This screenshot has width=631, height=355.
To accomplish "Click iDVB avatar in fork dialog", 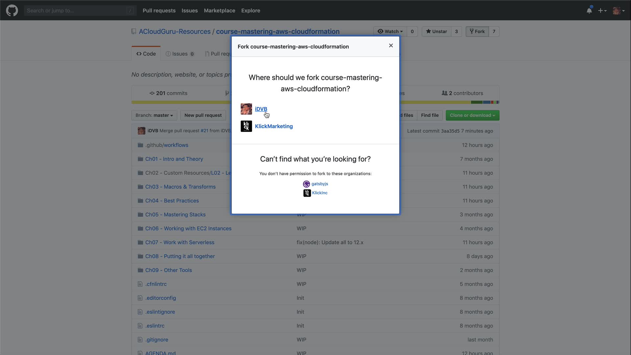I will tap(246, 109).
